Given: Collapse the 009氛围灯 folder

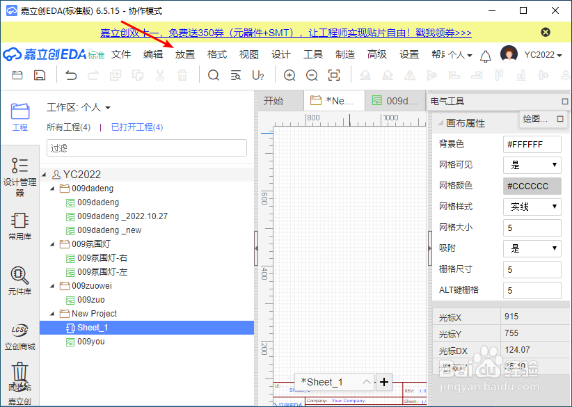Looking at the screenshot, I should (x=52, y=244).
